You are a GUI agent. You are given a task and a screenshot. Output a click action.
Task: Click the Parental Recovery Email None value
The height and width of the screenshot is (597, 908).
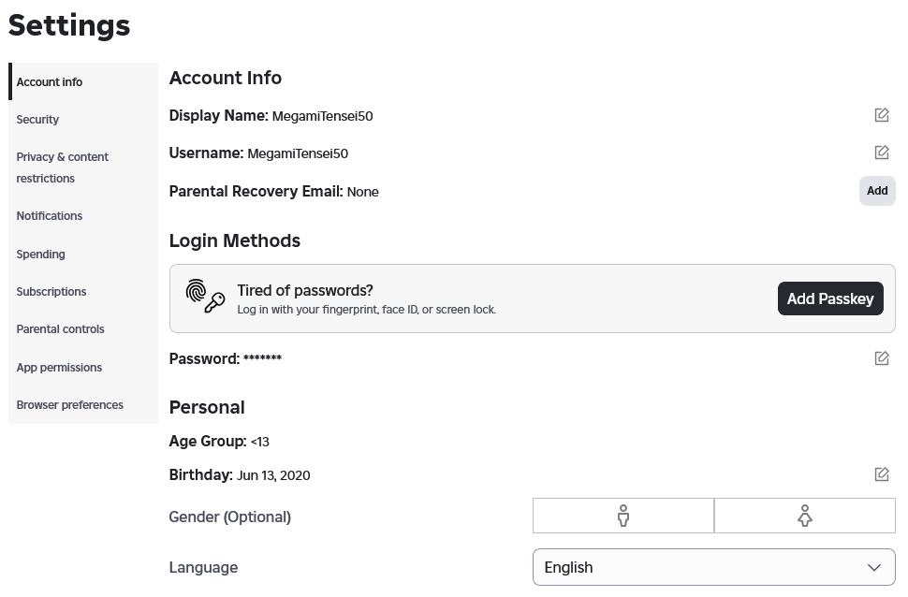tap(363, 192)
